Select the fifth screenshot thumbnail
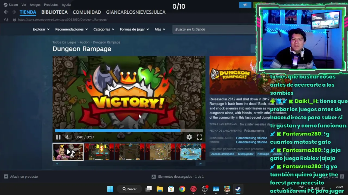 click(191, 152)
